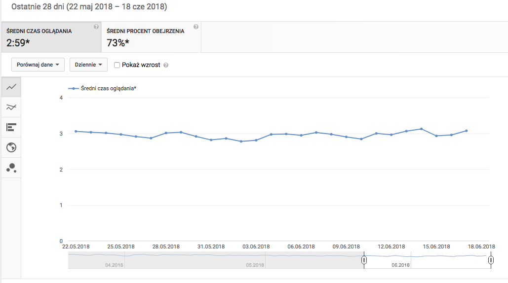Screen dimensions: 508x283
Task: Click the Średni czas oglądania* legend entry
Action: point(102,88)
